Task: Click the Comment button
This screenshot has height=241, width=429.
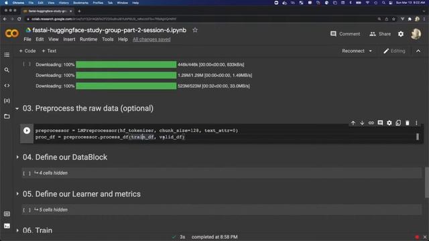Action: click(x=345, y=34)
